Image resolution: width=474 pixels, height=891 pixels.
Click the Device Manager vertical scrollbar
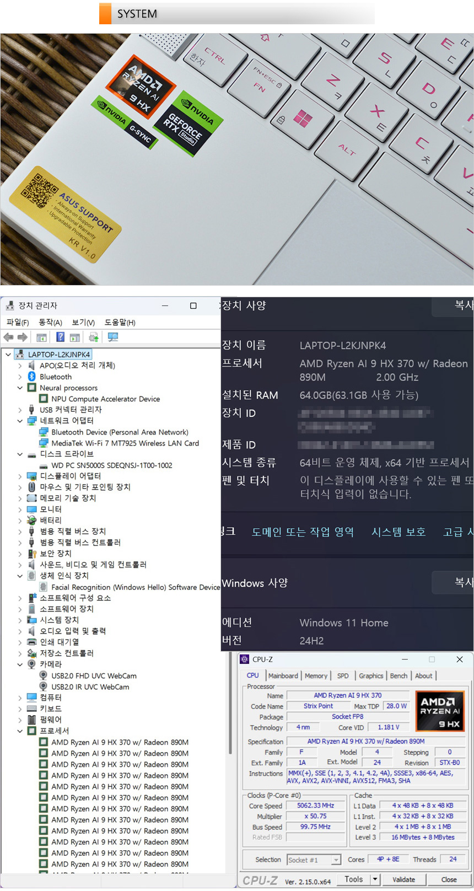229,551
